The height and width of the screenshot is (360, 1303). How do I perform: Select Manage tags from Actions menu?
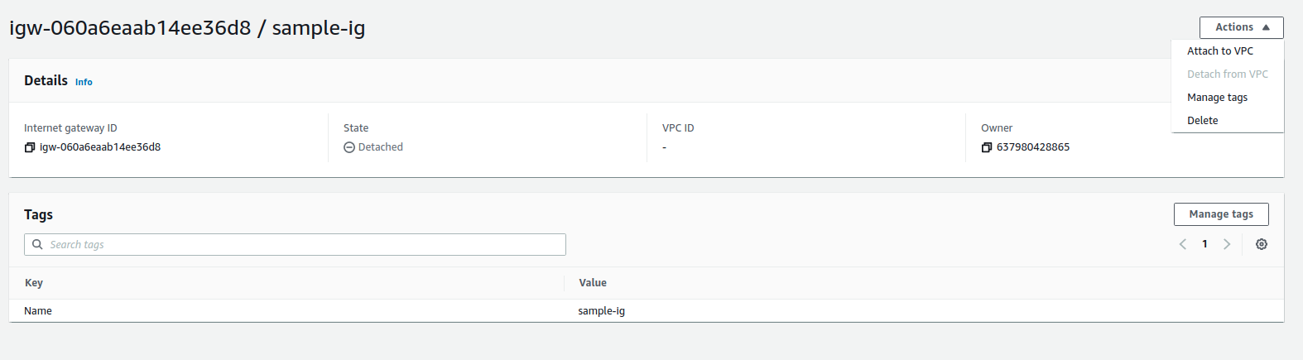coord(1217,98)
